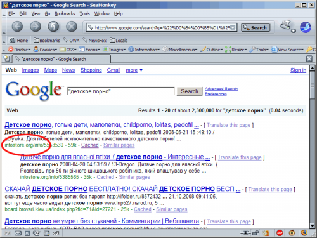Expand Google's "more" dropdown
The width and height of the screenshot is (317, 238).
coord(134,70)
